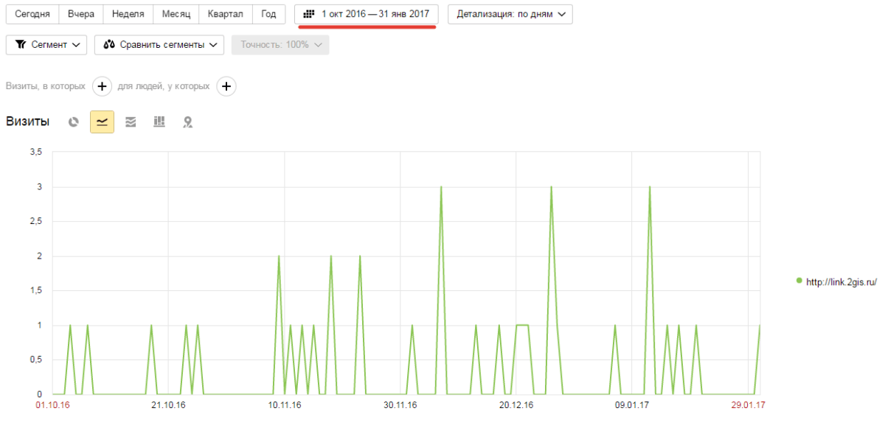This screenshot has height=428, width=885.
Task: Open date range '1 окт 2016 — 31 янв 2017'
Action: [x=374, y=14]
